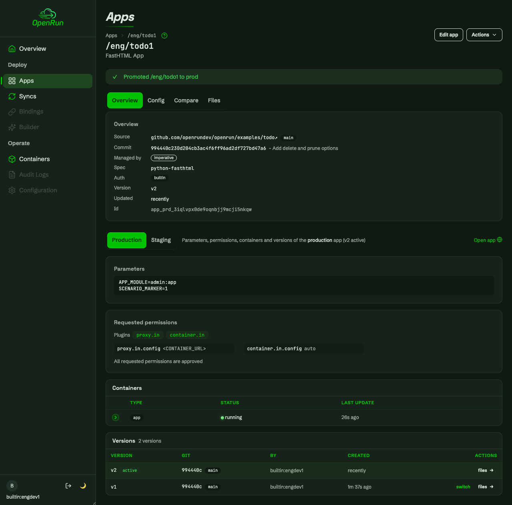512x505 pixels.
Task: Switch to the Files tab
Action: 214,100
